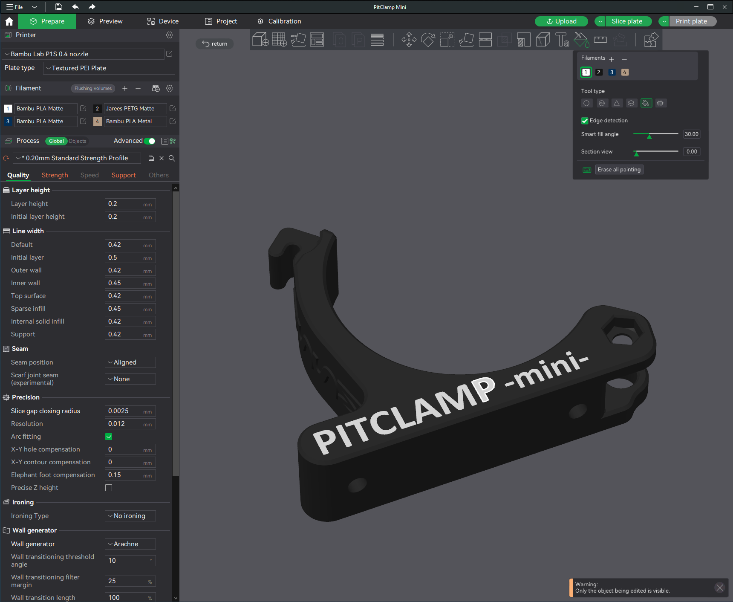Select filament color swatch 4 in painting panel
Screen dimensions: 733x602
tap(625, 72)
